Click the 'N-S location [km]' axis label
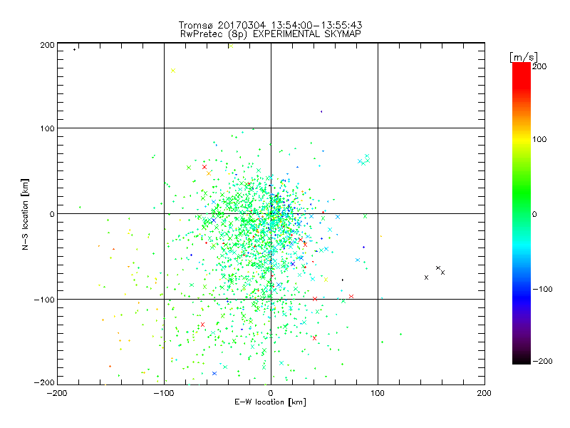Viewport: 570px width, 428px height. point(25,215)
